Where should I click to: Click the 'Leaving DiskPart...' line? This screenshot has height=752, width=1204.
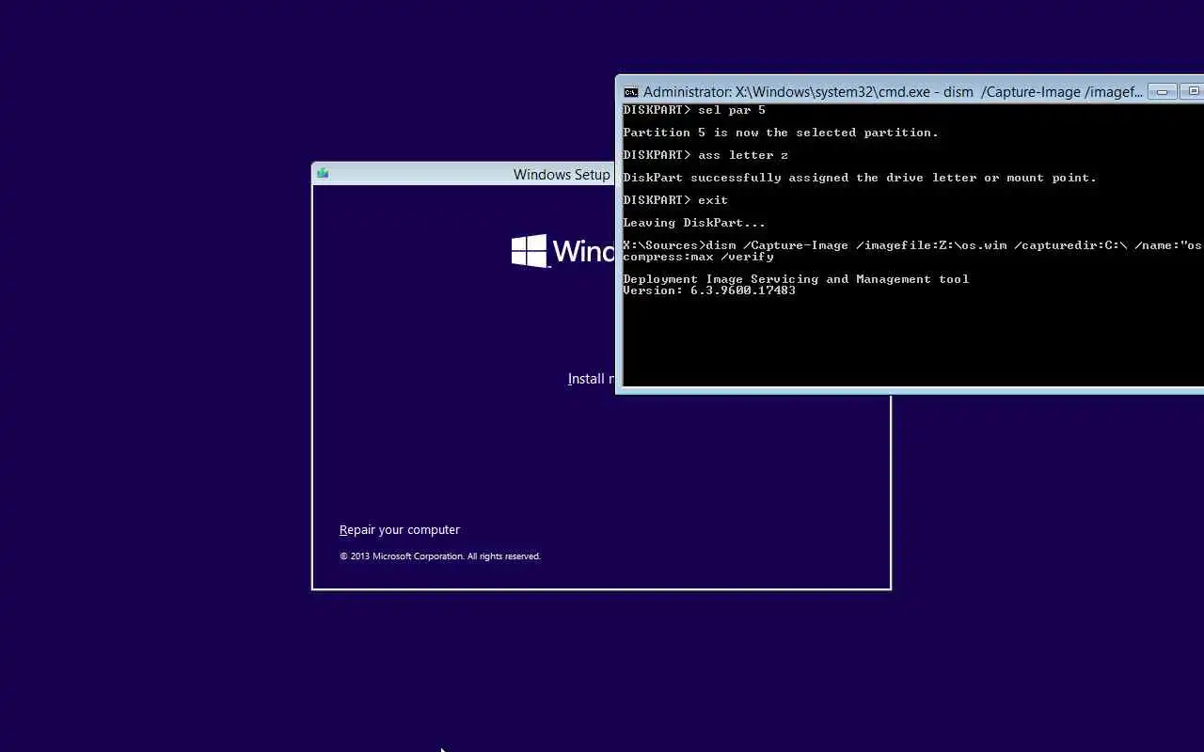[x=694, y=223]
